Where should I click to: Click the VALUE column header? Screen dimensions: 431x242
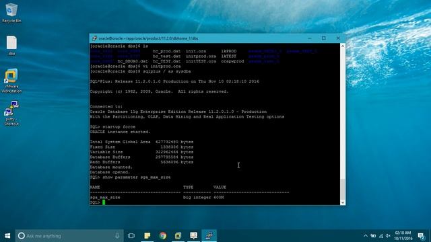click(x=220, y=188)
